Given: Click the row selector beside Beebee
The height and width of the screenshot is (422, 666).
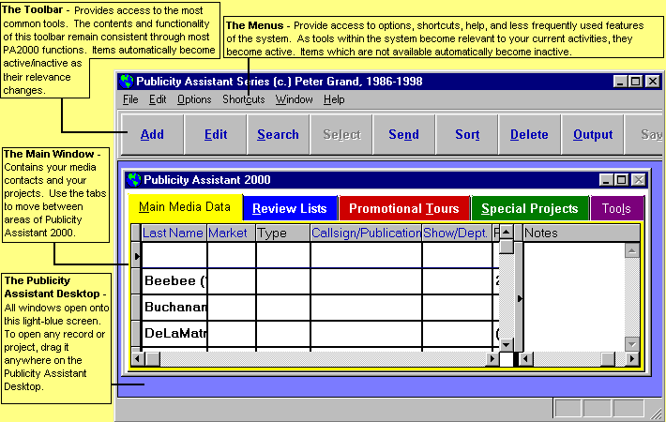Looking at the screenshot, I should 136,281.
